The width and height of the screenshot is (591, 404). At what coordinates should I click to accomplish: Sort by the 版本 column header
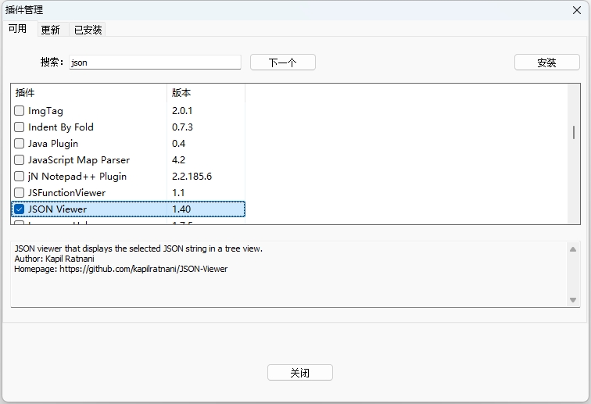tap(206, 93)
